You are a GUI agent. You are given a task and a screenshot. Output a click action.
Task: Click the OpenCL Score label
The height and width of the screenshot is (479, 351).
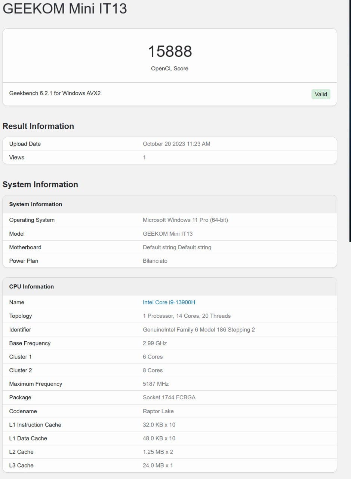pyautogui.click(x=170, y=68)
